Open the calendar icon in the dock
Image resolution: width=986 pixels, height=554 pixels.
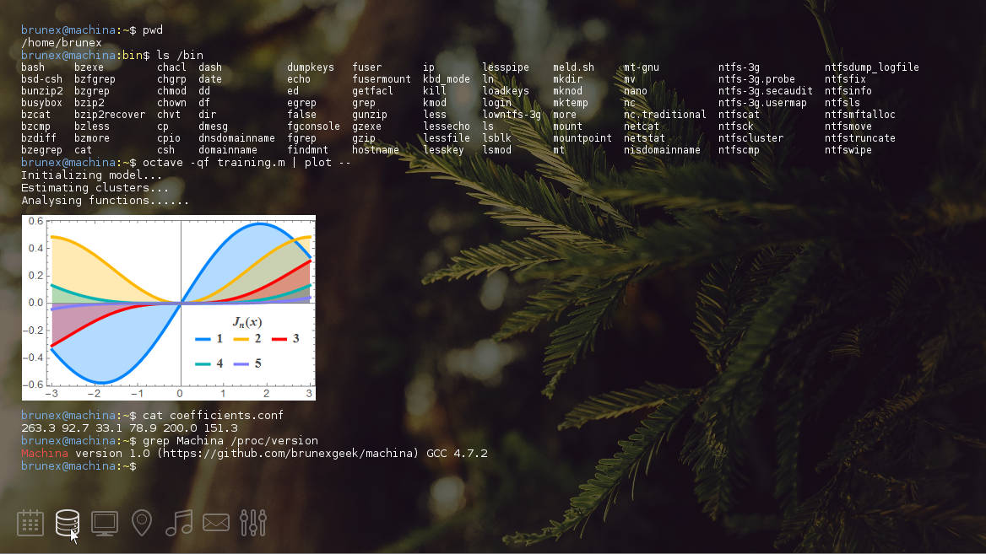(30, 523)
